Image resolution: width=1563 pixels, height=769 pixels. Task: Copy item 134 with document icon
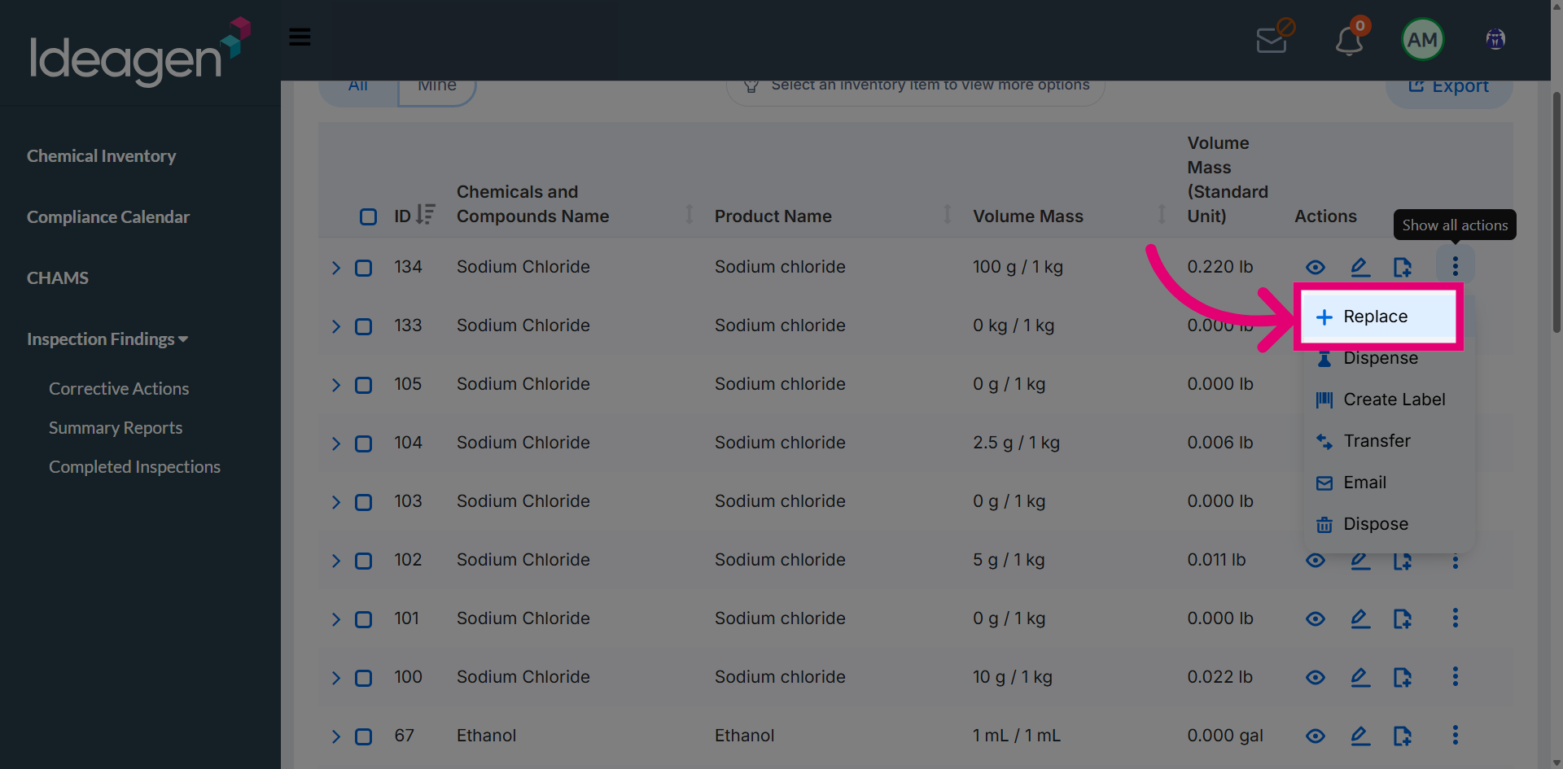1402,267
